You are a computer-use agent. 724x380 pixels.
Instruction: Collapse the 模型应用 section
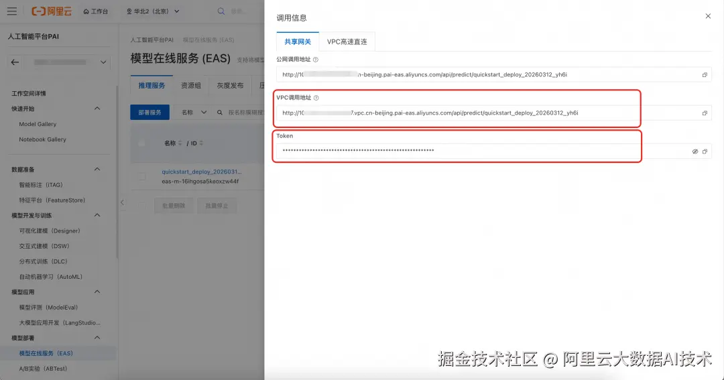97,292
